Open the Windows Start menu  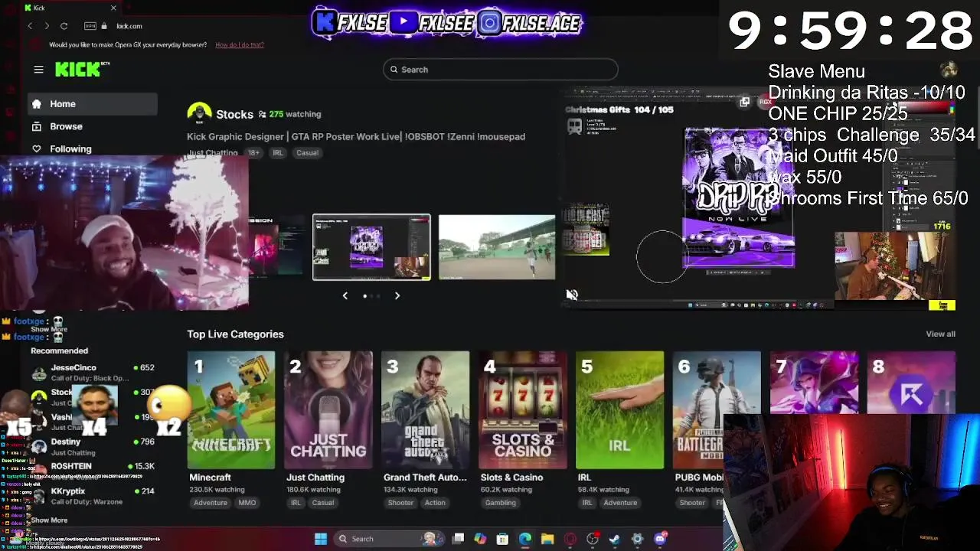pyautogui.click(x=321, y=539)
